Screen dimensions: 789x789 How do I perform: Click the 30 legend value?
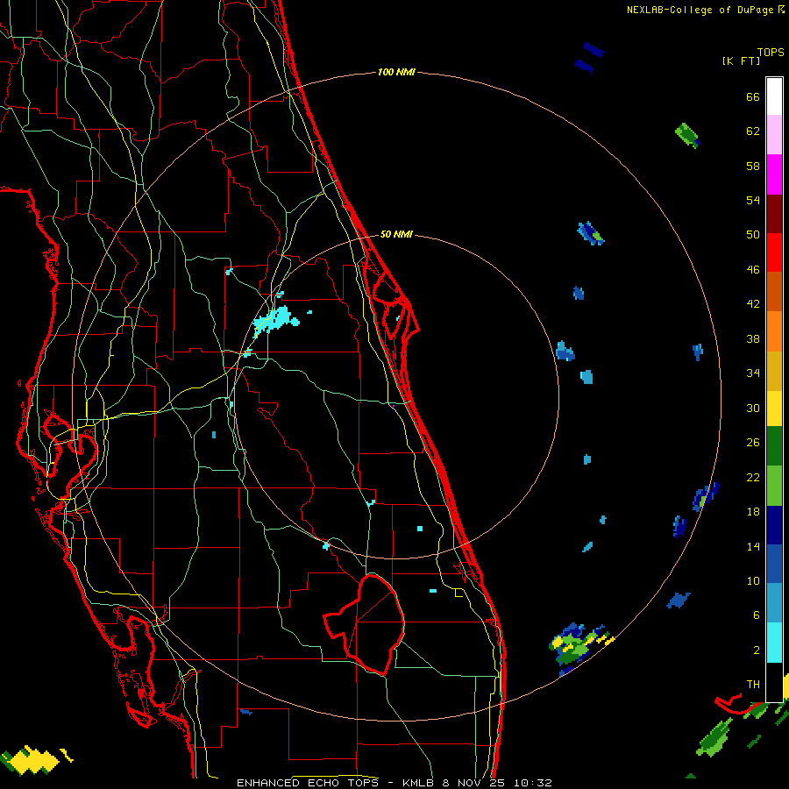click(x=753, y=408)
